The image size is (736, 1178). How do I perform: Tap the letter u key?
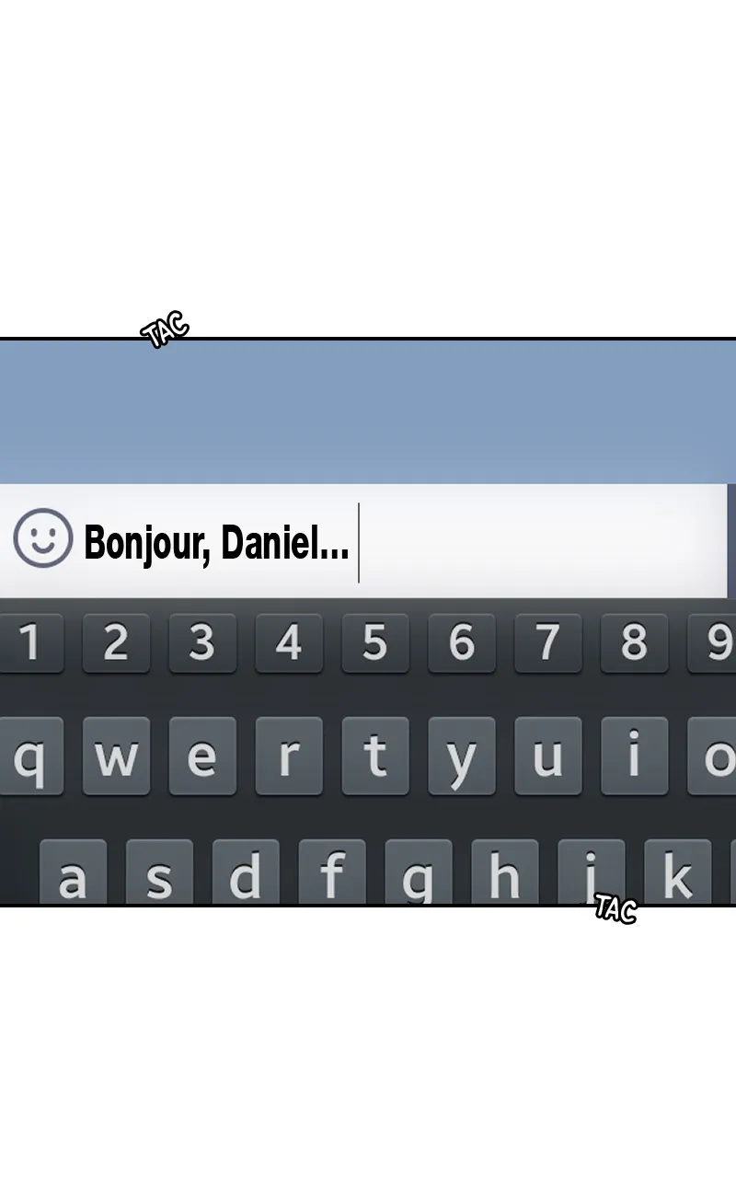tap(548, 756)
